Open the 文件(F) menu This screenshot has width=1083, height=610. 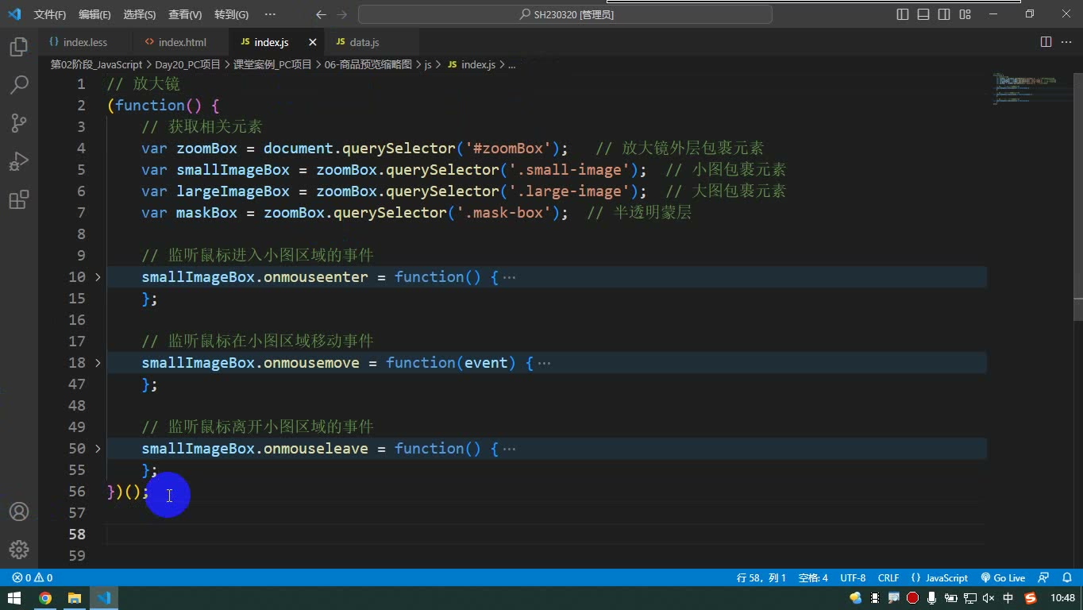pos(50,14)
